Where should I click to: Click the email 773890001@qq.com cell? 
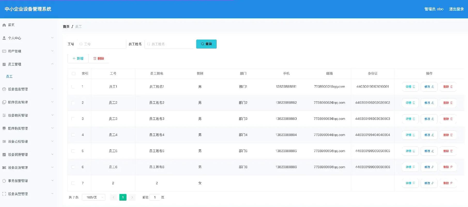pos(329,87)
